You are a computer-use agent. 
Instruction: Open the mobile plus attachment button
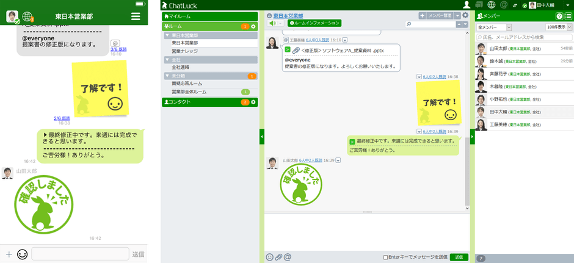tap(9, 254)
